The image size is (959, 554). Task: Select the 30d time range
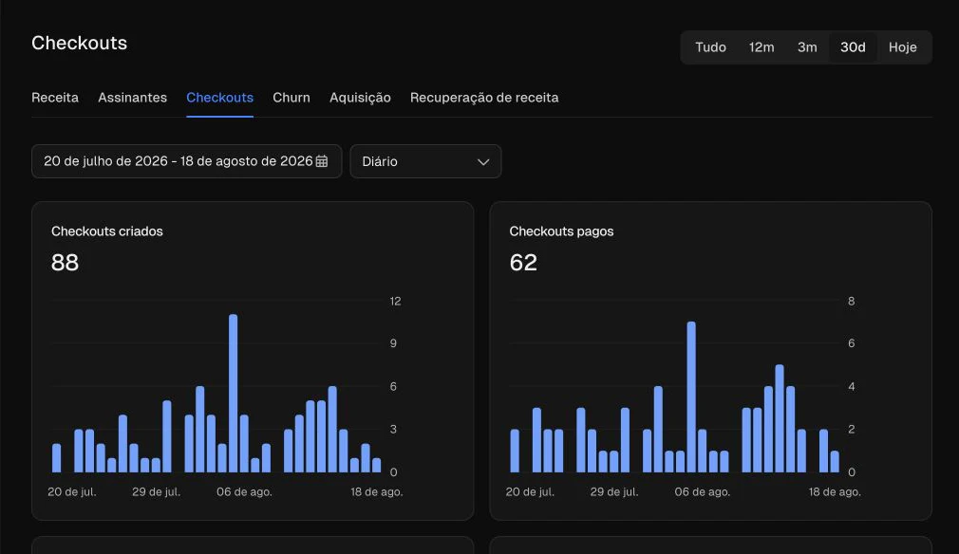pyautogui.click(x=853, y=47)
